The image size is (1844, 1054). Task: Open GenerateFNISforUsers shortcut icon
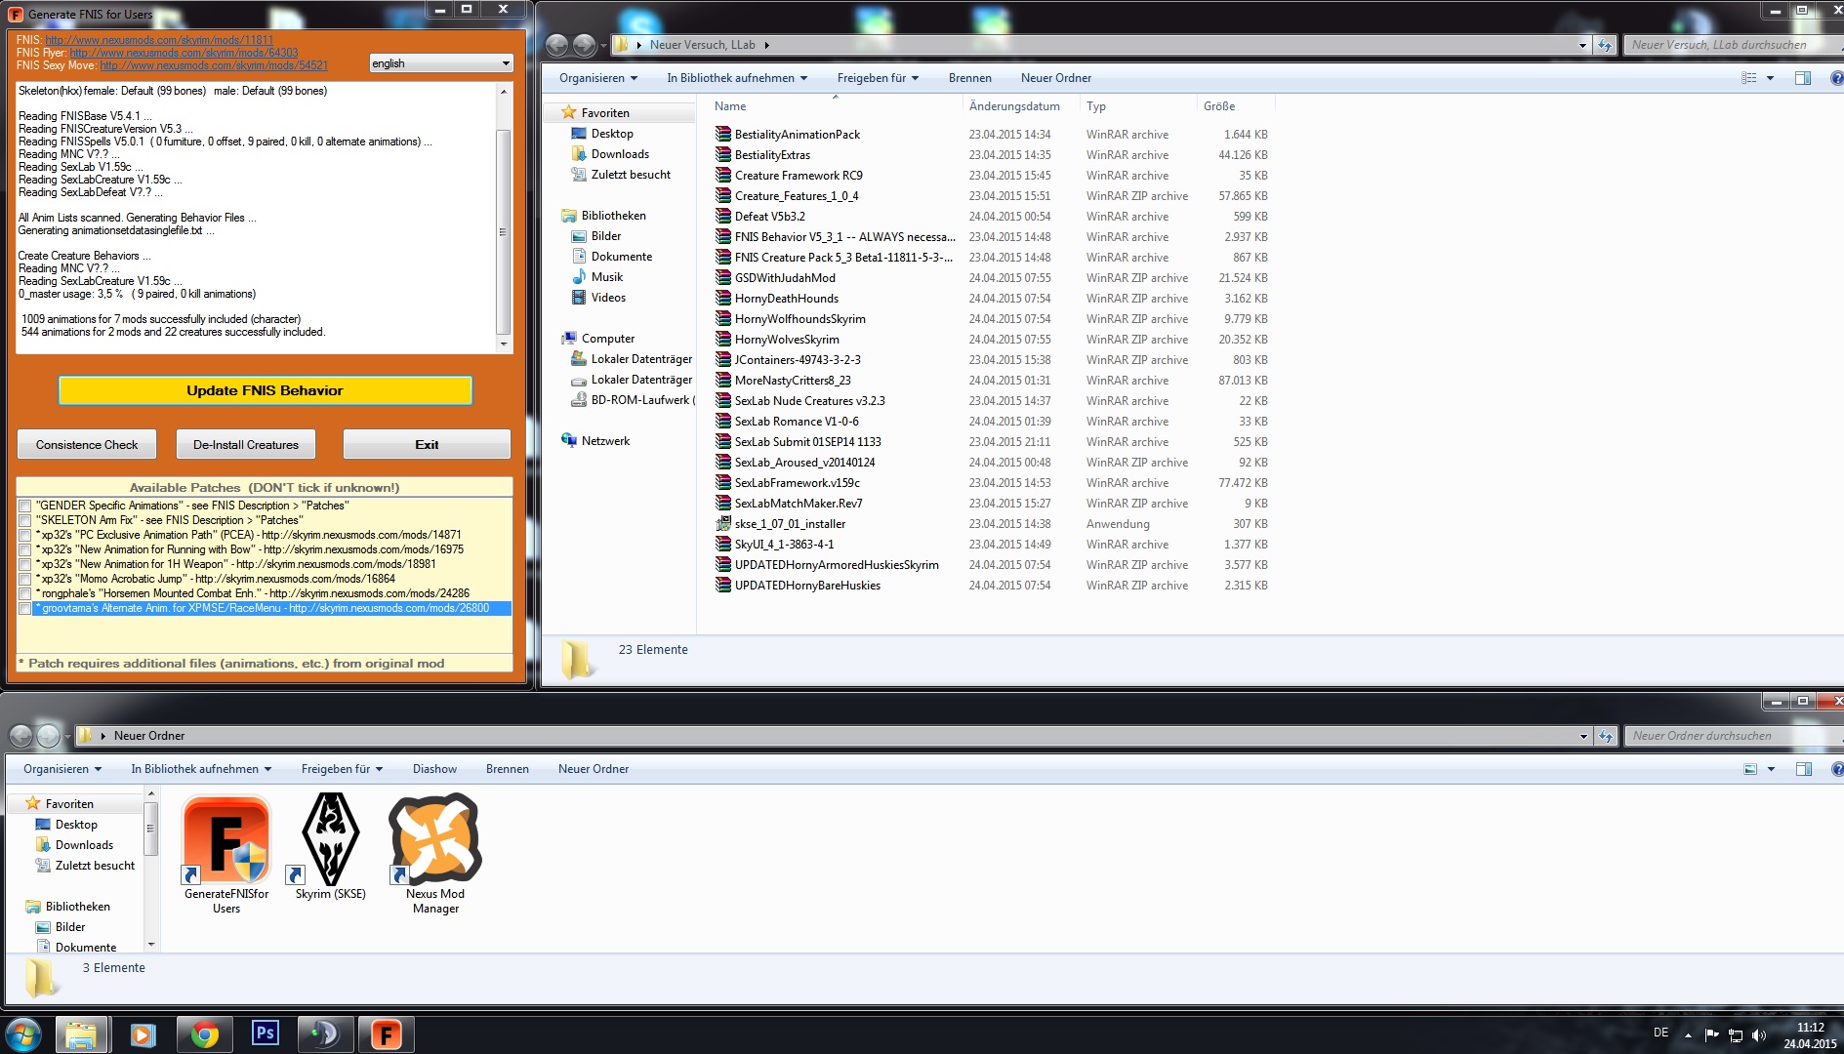click(x=226, y=839)
